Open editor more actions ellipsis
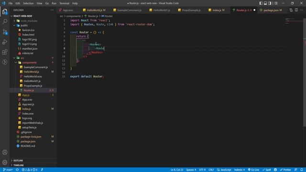306x172 pixels. coord(302,10)
